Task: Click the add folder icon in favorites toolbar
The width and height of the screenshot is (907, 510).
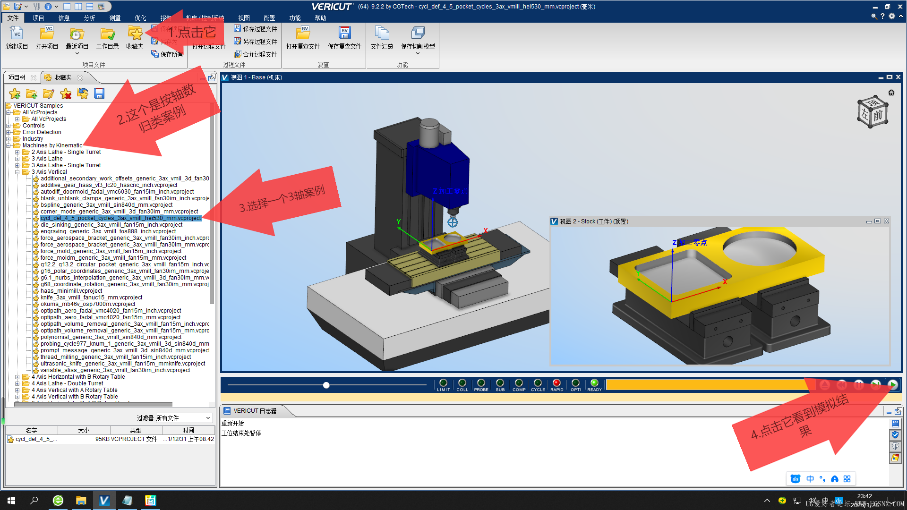Action: point(32,93)
